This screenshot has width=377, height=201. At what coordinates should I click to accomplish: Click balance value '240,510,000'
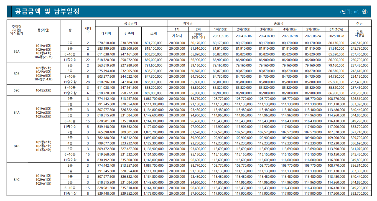click(360, 43)
